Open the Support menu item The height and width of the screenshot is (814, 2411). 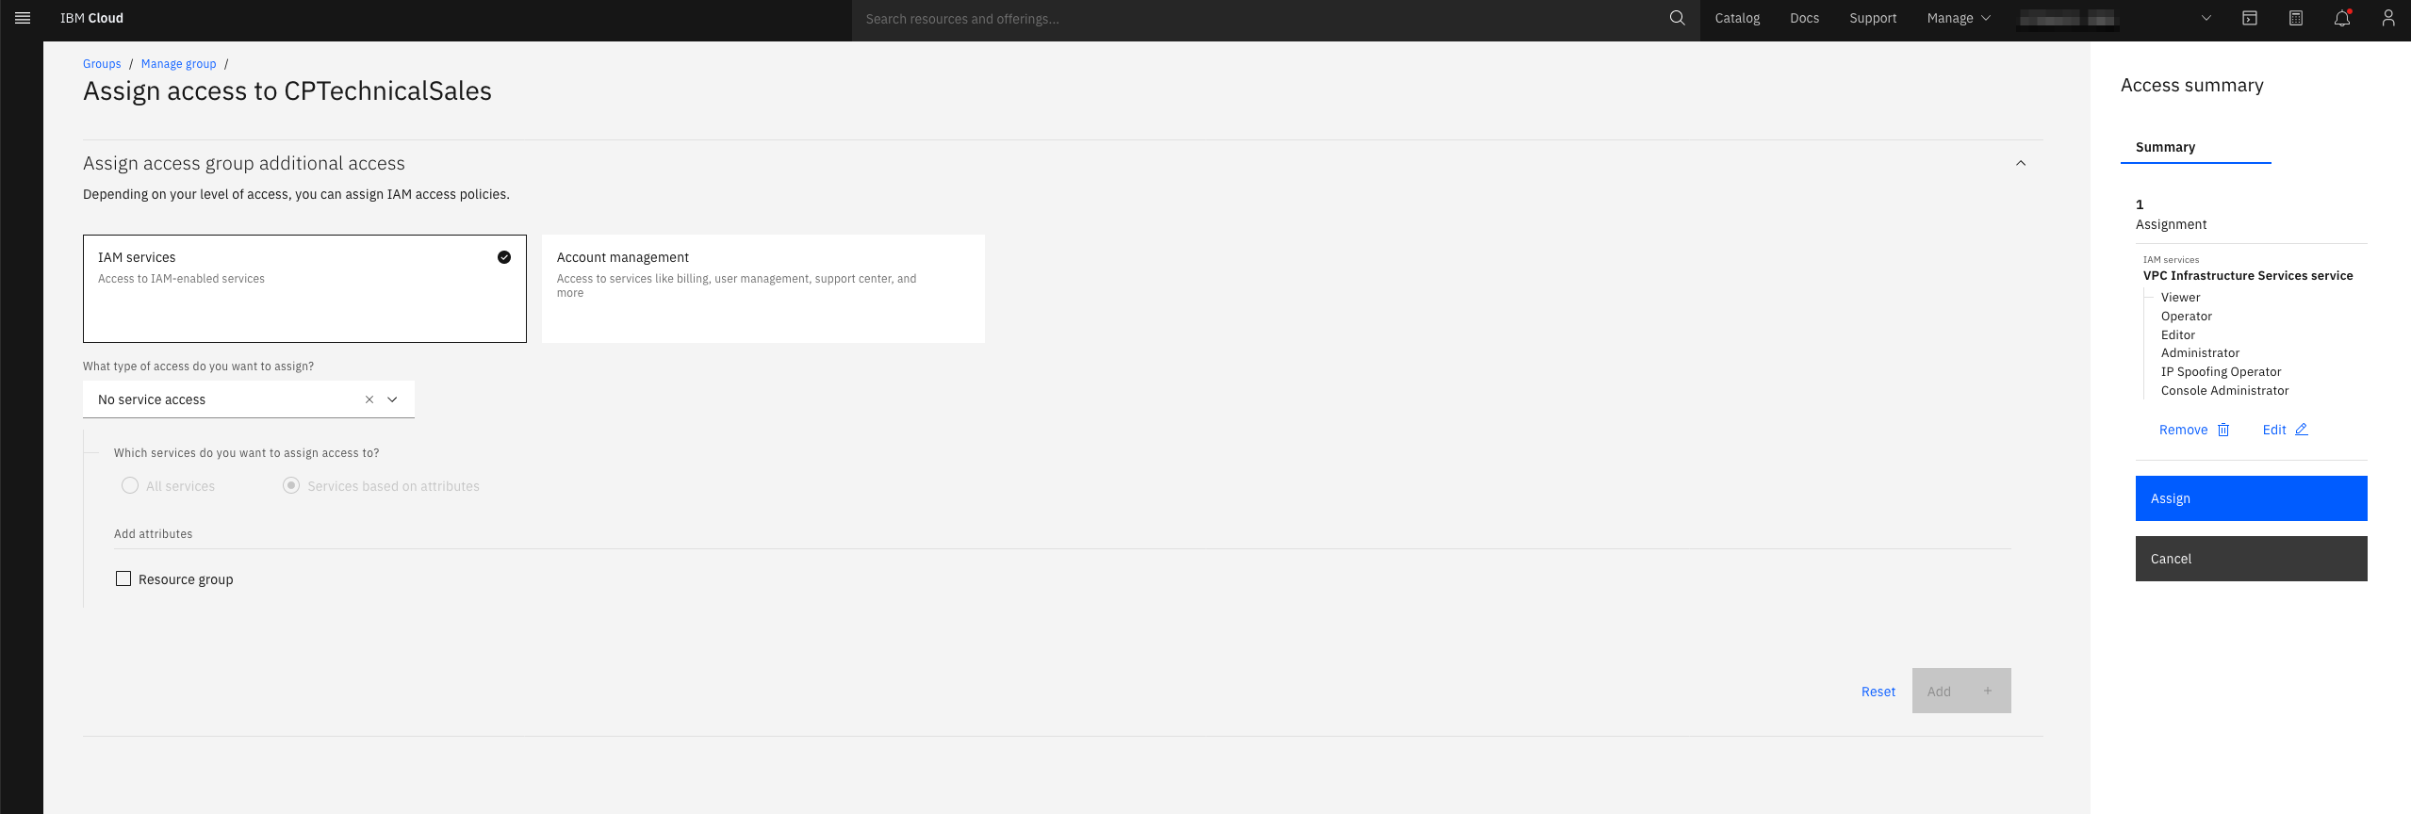click(1873, 18)
